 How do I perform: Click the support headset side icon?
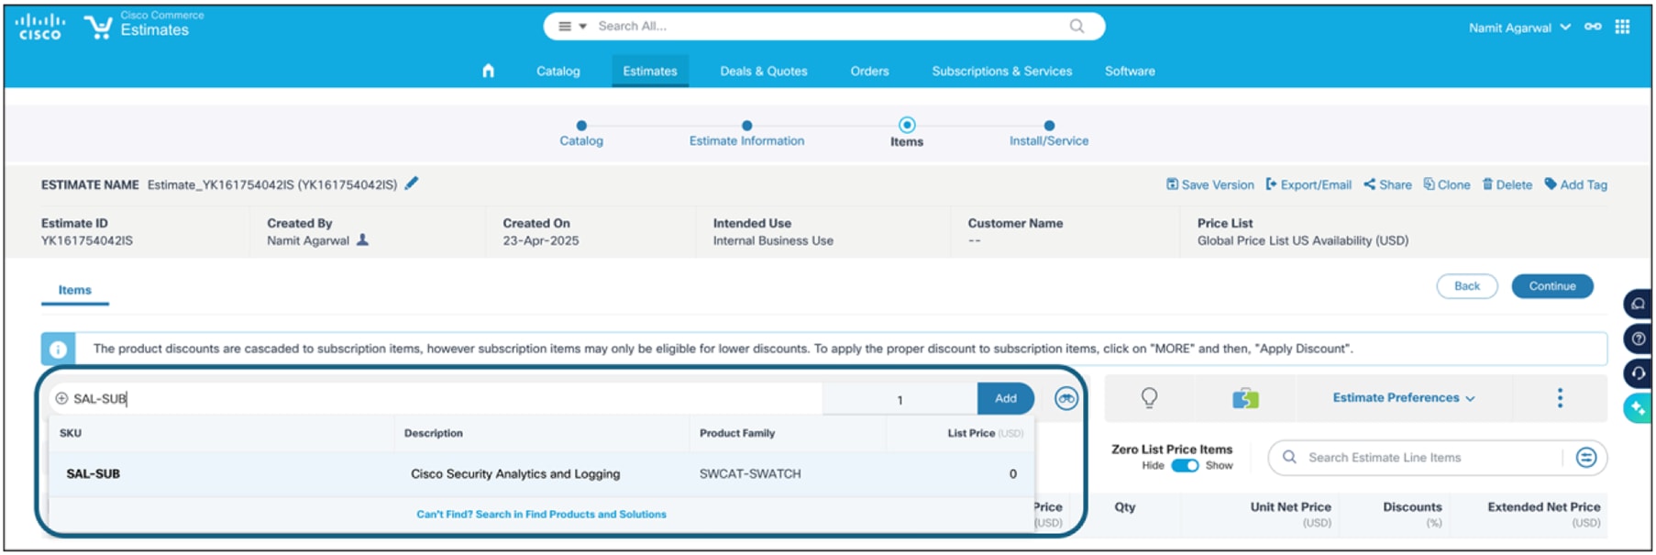point(1639,373)
